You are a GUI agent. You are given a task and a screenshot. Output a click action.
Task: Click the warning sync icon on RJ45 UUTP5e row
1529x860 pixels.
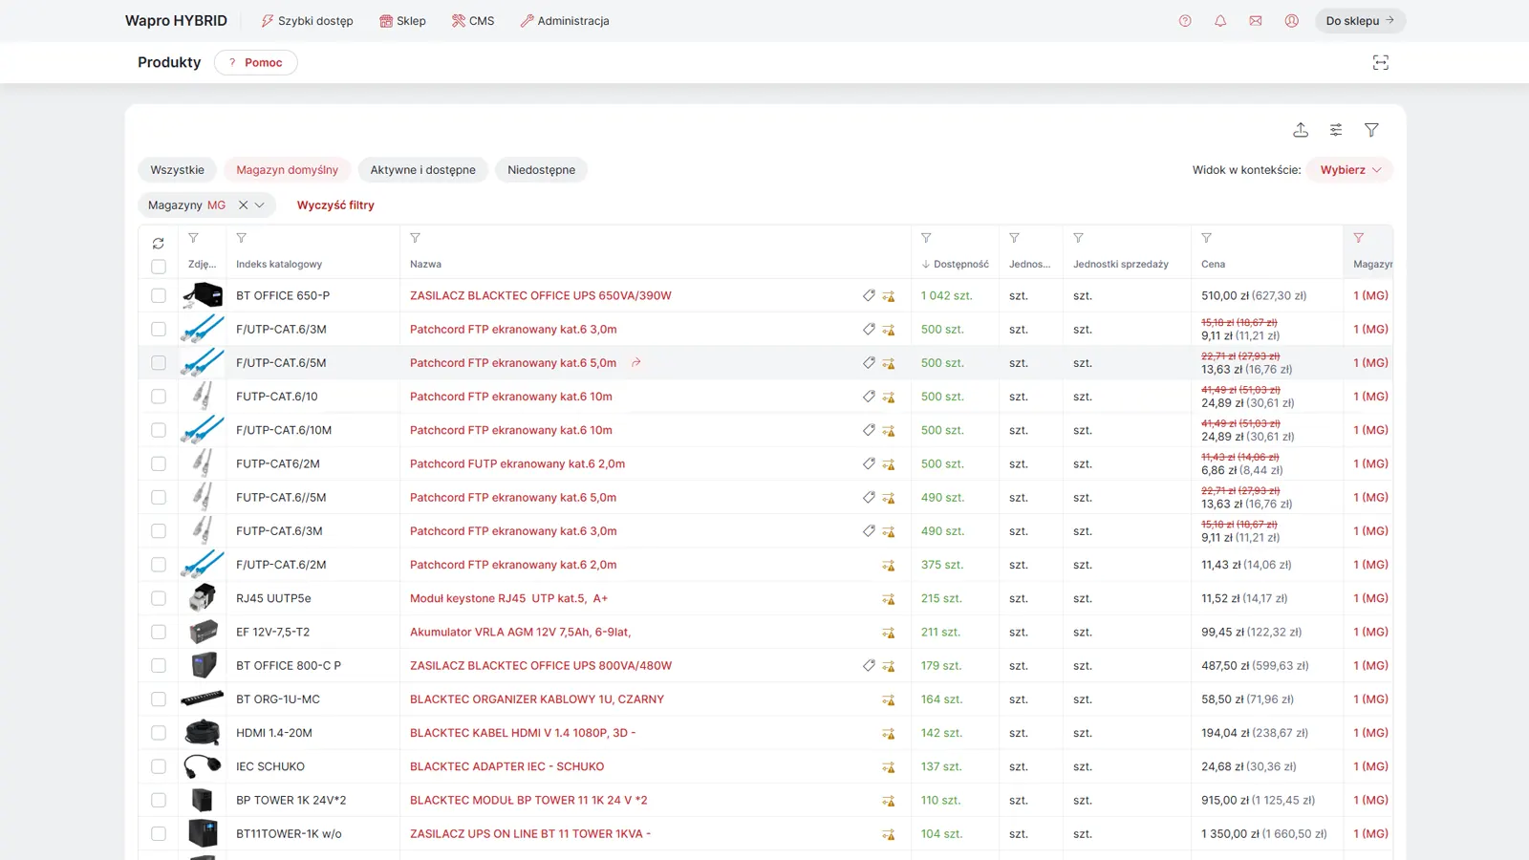click(889, 598)
